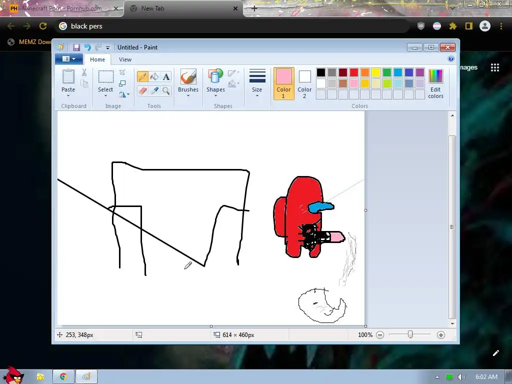
Task: Click the Copy icon in Clipboard group
Action: pos(84,84)
